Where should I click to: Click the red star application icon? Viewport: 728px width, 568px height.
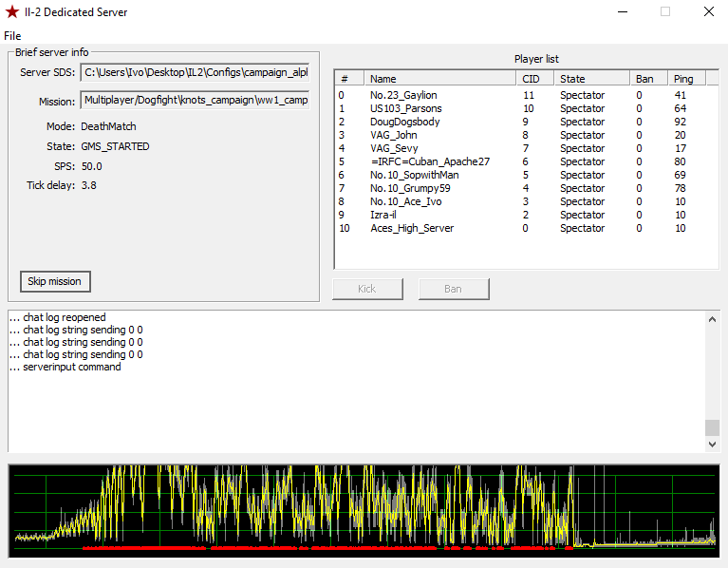(x=12, y=12)
